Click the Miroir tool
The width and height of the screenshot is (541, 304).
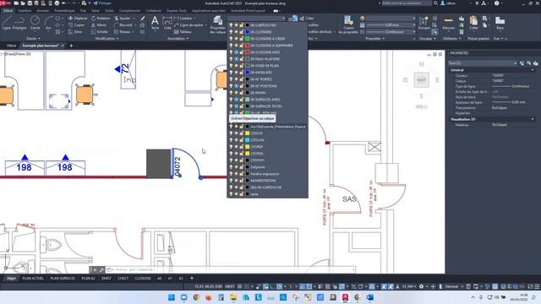pyautogui.click(x=99, y=24)
